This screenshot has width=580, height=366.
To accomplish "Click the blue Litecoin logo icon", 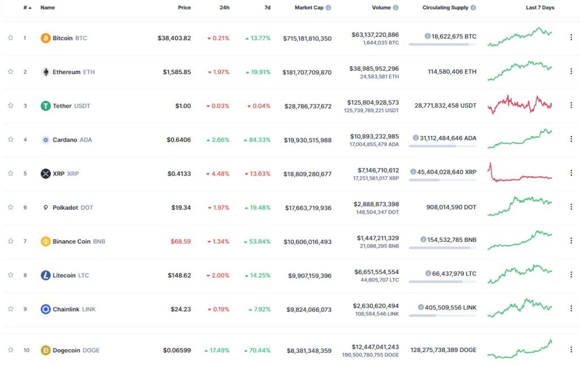I will point(45,275).
